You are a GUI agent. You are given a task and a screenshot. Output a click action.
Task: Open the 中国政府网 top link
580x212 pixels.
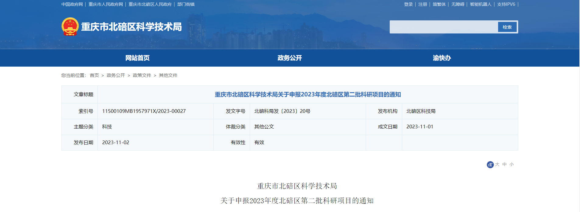[72, 4]
